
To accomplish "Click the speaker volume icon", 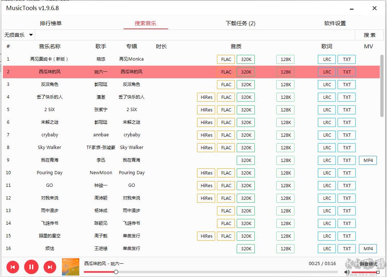I will [346, 272].
